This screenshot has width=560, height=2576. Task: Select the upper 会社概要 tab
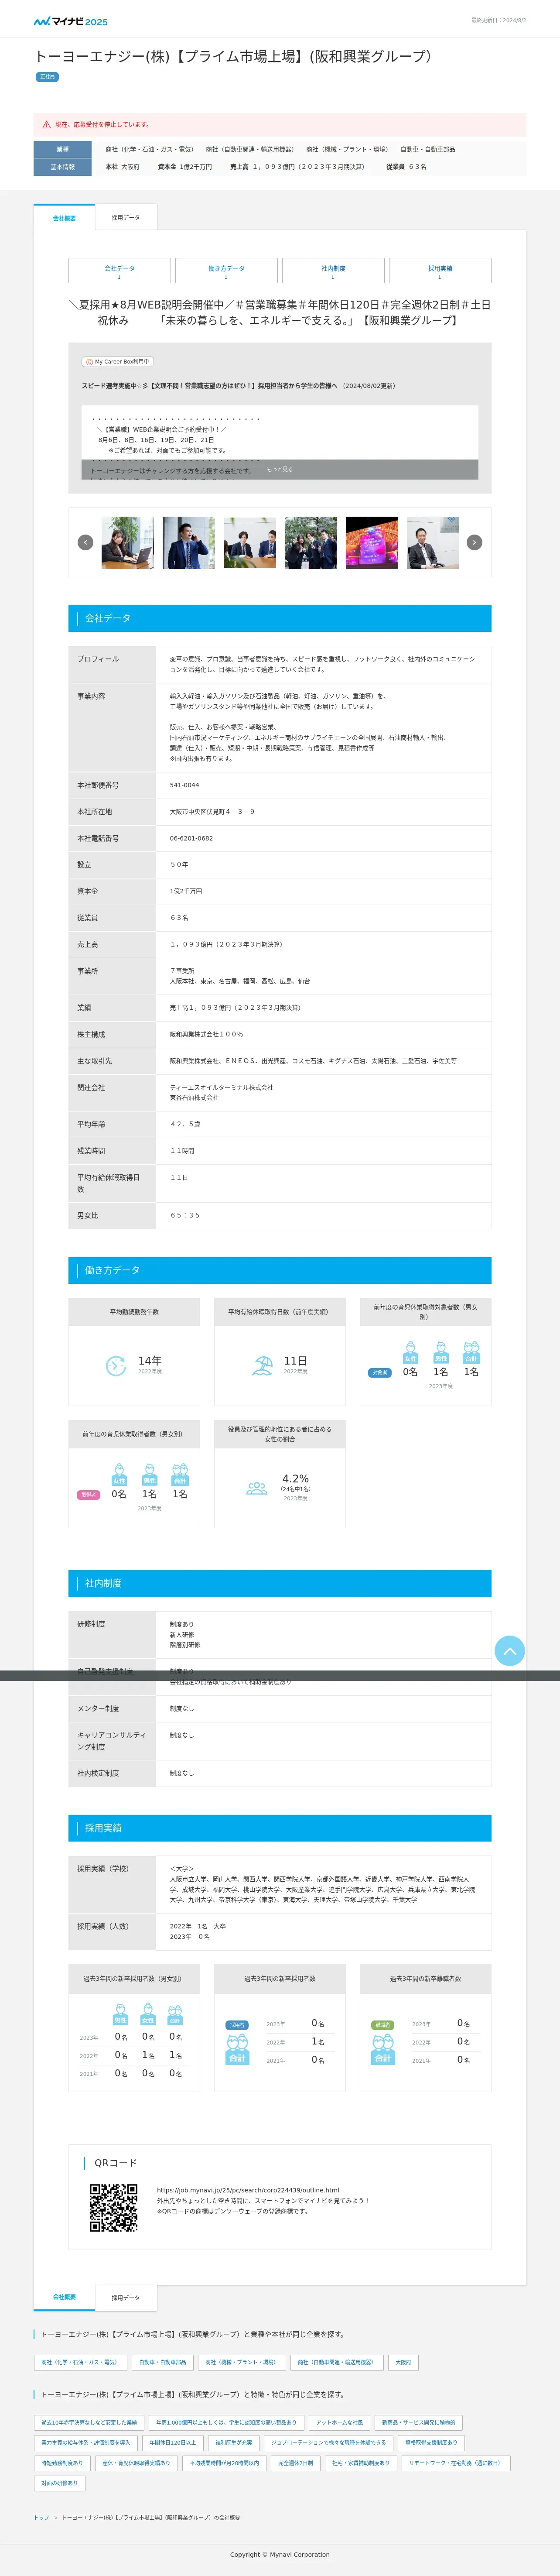pos(64,217)
